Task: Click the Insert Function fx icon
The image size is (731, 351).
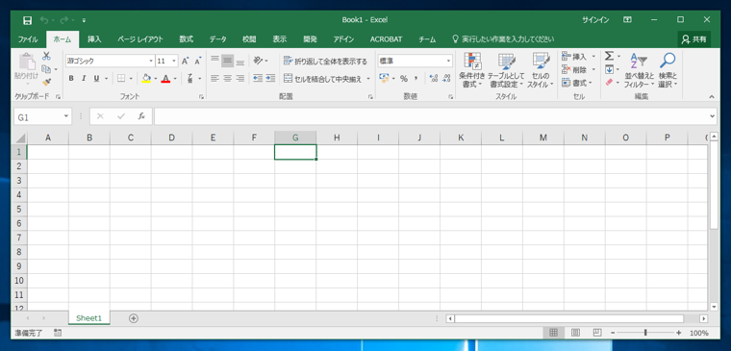Action: tap(141, 116)
